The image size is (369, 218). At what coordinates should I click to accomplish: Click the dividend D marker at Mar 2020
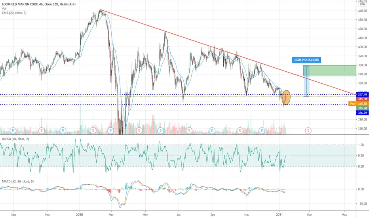[x=110, y=130]
